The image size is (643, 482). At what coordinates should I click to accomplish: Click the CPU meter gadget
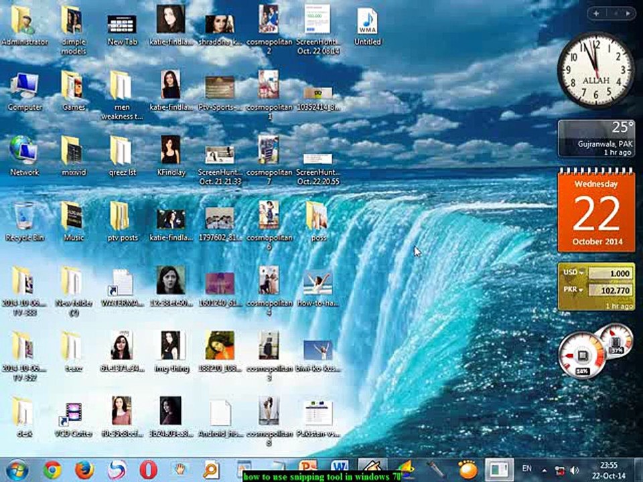coord(582,355)
